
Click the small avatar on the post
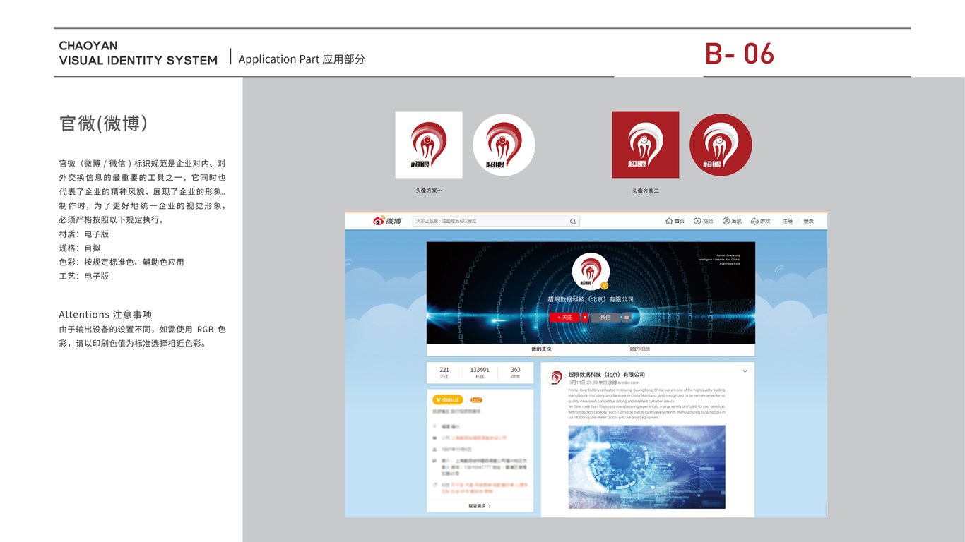point(557,378)
